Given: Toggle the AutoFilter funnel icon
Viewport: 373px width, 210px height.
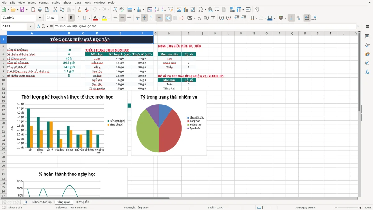Looking at the screenshot, I should (171, 10).
